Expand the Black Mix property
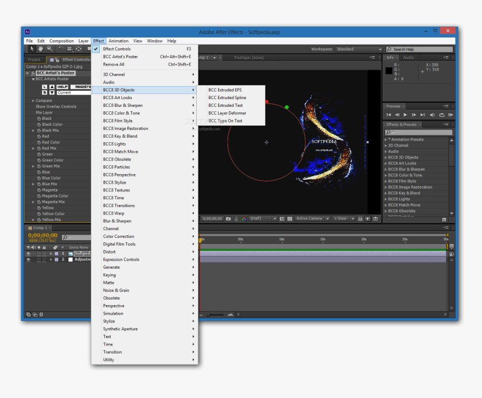The image size is (482, 398). pos(33,130)
